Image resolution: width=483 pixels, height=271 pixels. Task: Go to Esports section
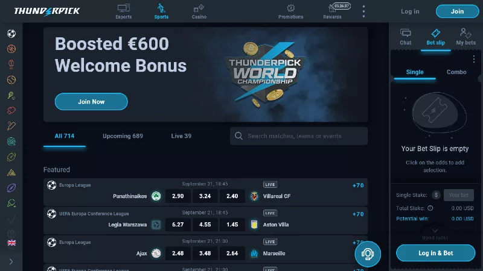(x=124, y=11)
